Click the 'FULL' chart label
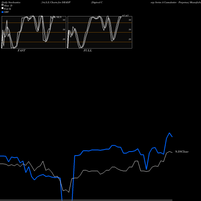Screen dimensions: 201x201 (x=88, y=51)
